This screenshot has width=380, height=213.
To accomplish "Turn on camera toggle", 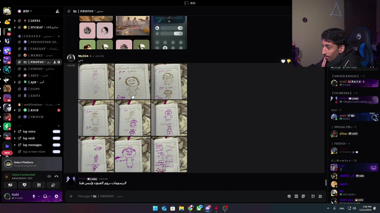I will [10, 185].
